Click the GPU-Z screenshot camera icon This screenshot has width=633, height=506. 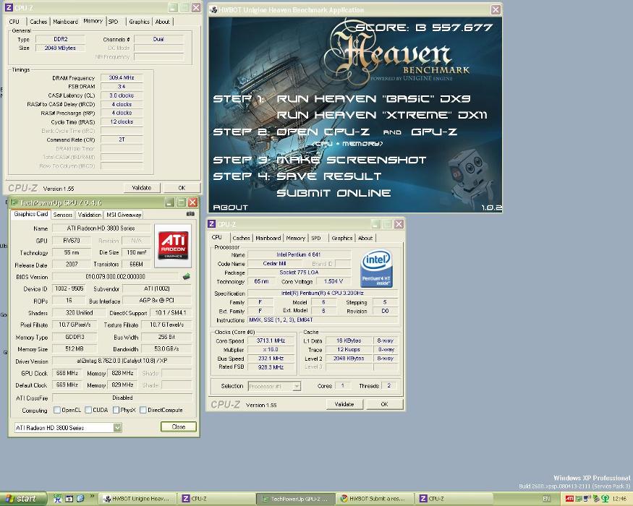tap(190, 214)
